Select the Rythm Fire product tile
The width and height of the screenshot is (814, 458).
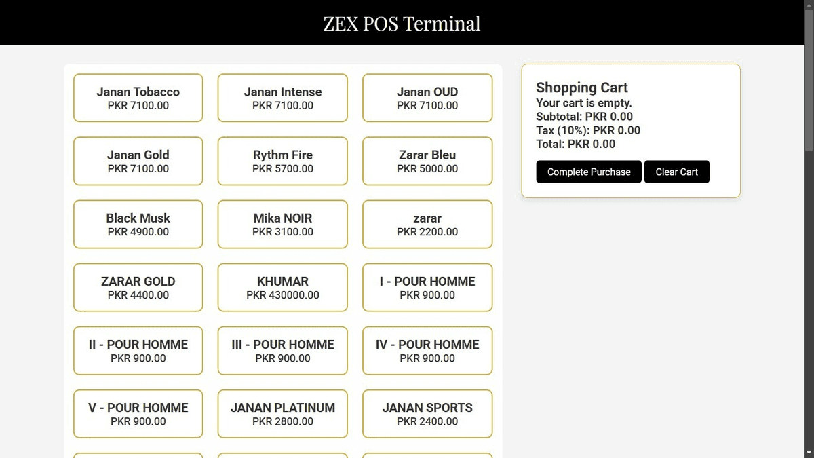pos(282,161)
